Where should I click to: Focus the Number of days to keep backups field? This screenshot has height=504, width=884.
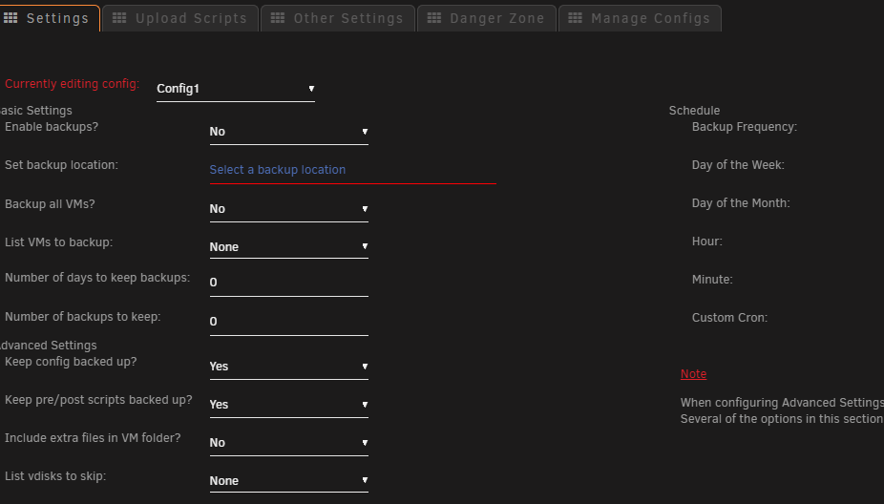(x=288, y=283)
